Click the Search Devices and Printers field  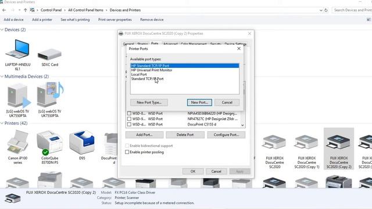click(352, 10)
